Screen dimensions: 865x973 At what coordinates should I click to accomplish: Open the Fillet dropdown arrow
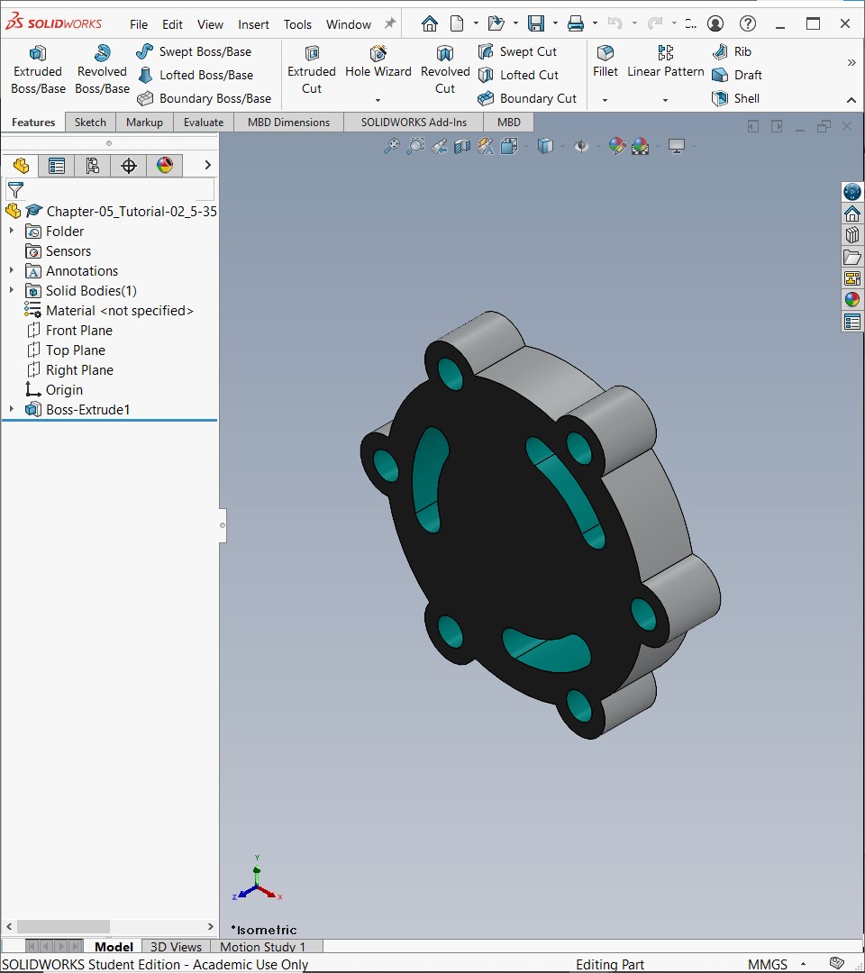point(605,100)
